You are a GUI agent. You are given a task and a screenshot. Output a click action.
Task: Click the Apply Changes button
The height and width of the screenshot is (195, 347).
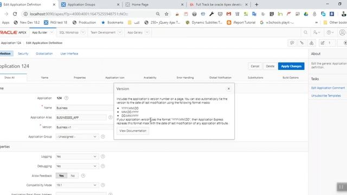pyautogui.click(x=291, y=66)
